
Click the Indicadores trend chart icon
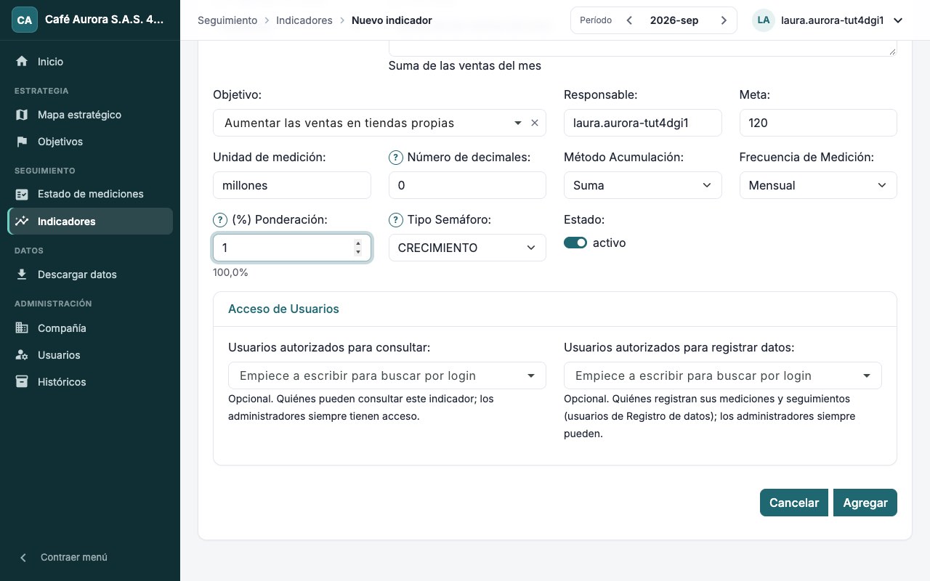(22, 222)
